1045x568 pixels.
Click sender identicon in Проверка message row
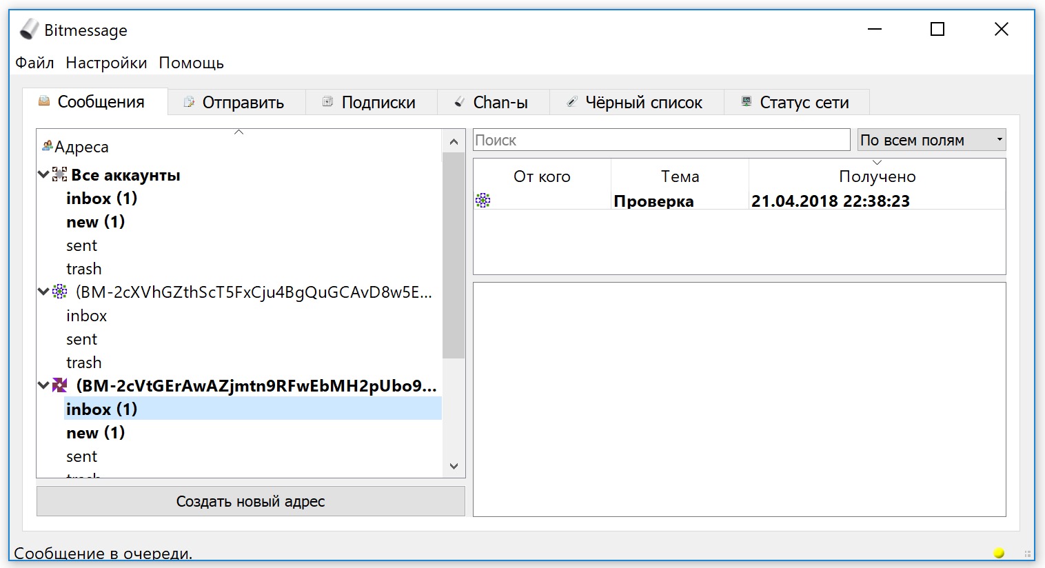483,201
